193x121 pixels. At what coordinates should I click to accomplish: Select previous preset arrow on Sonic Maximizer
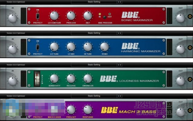[x=119, y=2]
